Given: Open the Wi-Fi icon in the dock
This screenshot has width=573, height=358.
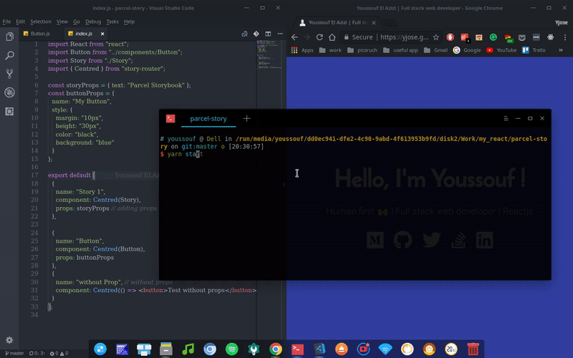Looking at the screenshot, I should (385, 349).
